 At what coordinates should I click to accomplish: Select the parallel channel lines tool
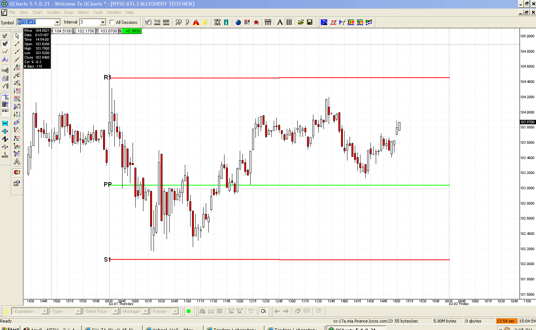point(17,122)
